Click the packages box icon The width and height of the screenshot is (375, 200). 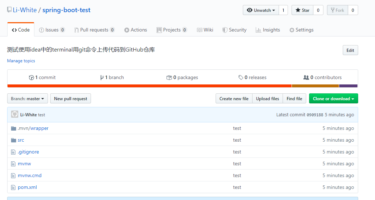pos(169,78)
